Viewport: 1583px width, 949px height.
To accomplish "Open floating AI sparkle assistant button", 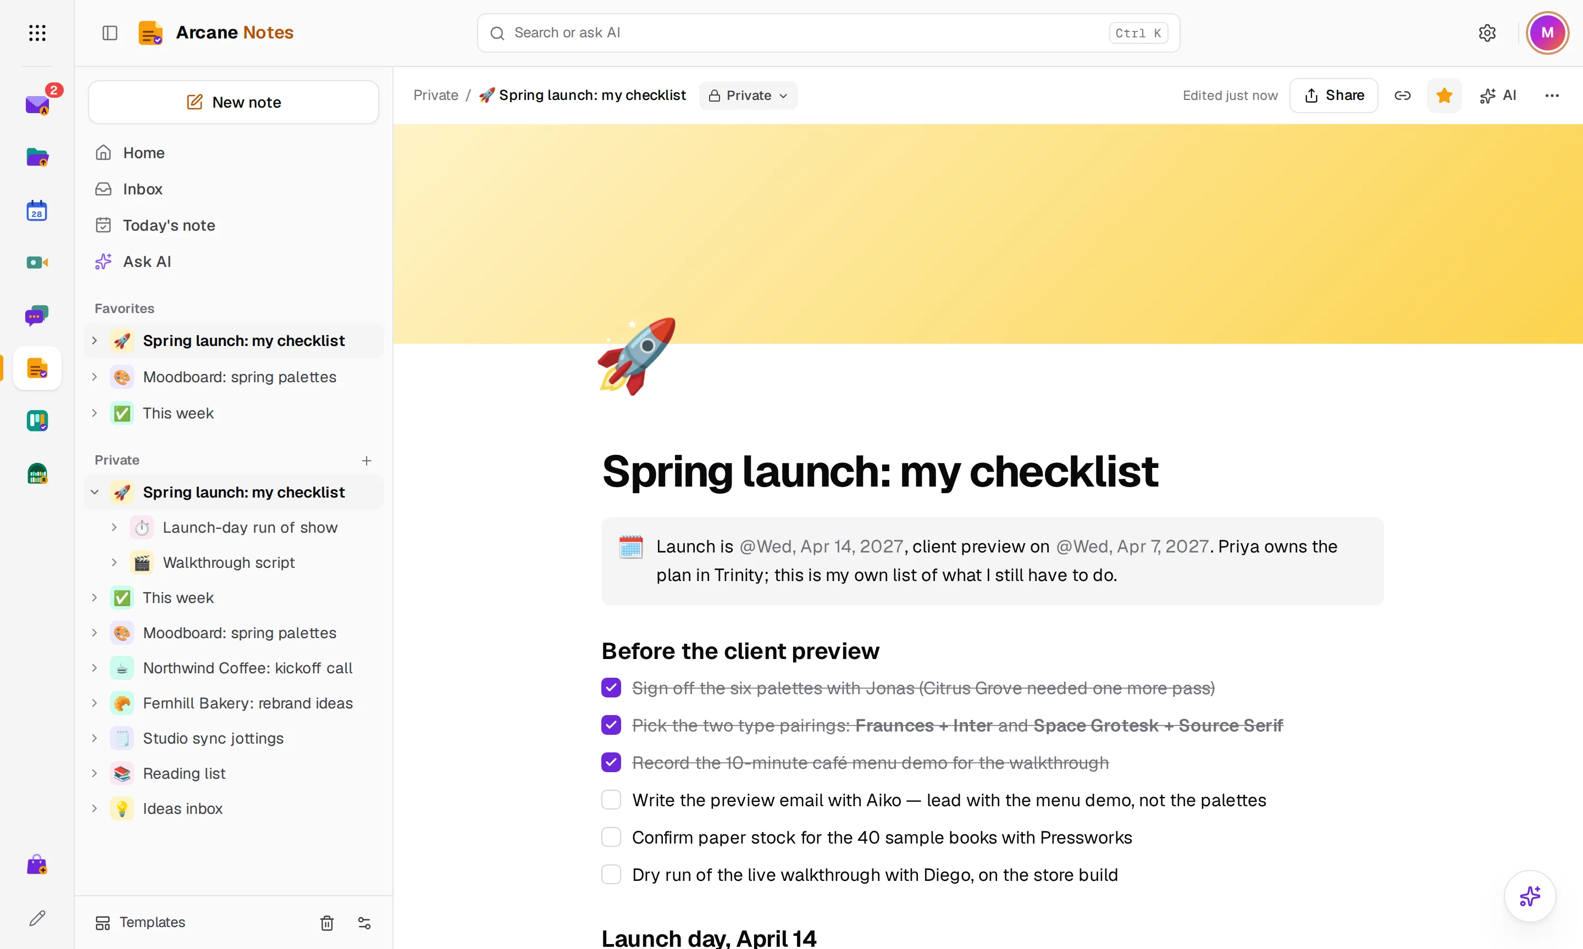I will [1529, 896].
